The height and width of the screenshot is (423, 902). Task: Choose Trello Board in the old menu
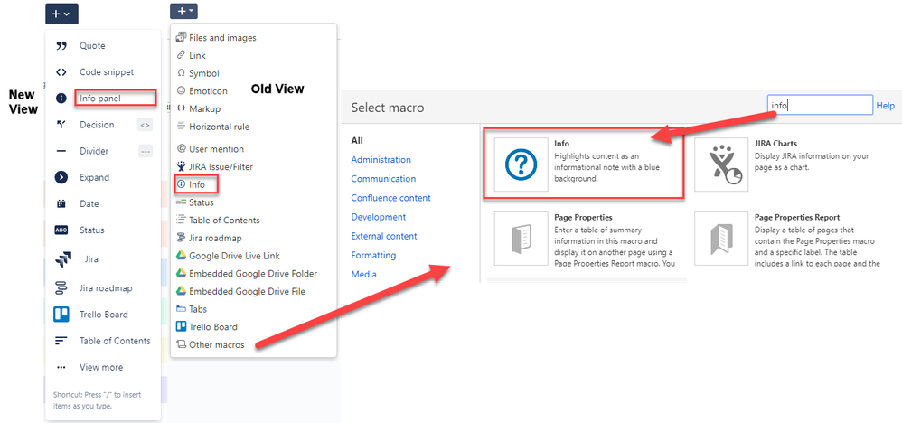point(212,327)
